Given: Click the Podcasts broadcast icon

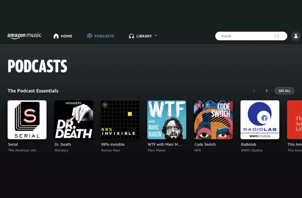Looking at the screenshot, I should [90, 36].
